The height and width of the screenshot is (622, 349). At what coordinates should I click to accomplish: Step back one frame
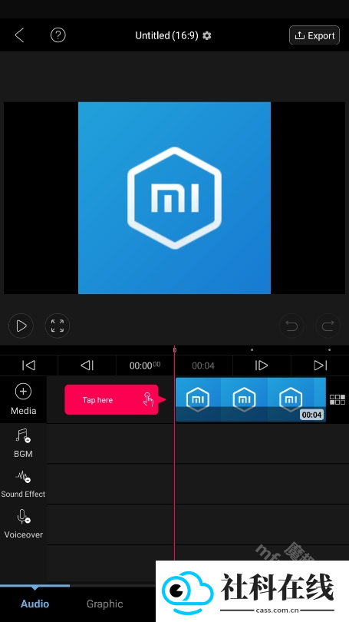pos(87,366)
